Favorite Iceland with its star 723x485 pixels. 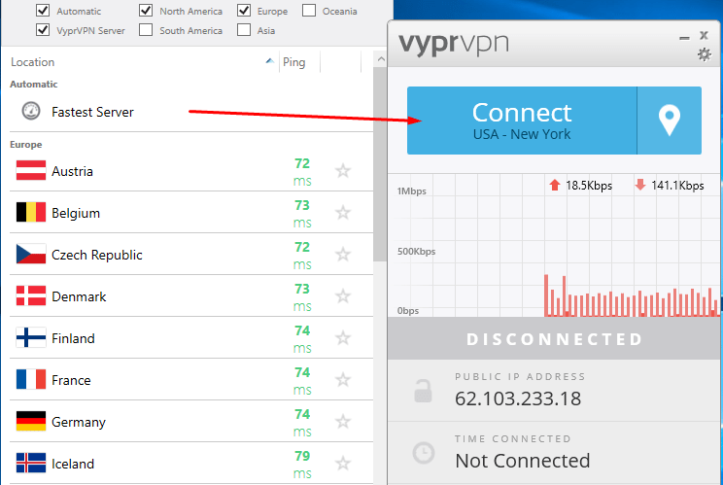(343, 464)
